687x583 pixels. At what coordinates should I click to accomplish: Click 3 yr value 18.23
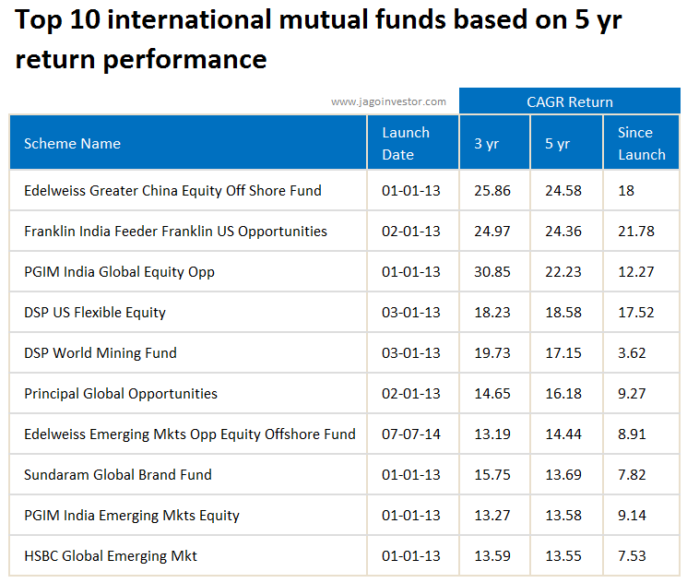(492, 313)
